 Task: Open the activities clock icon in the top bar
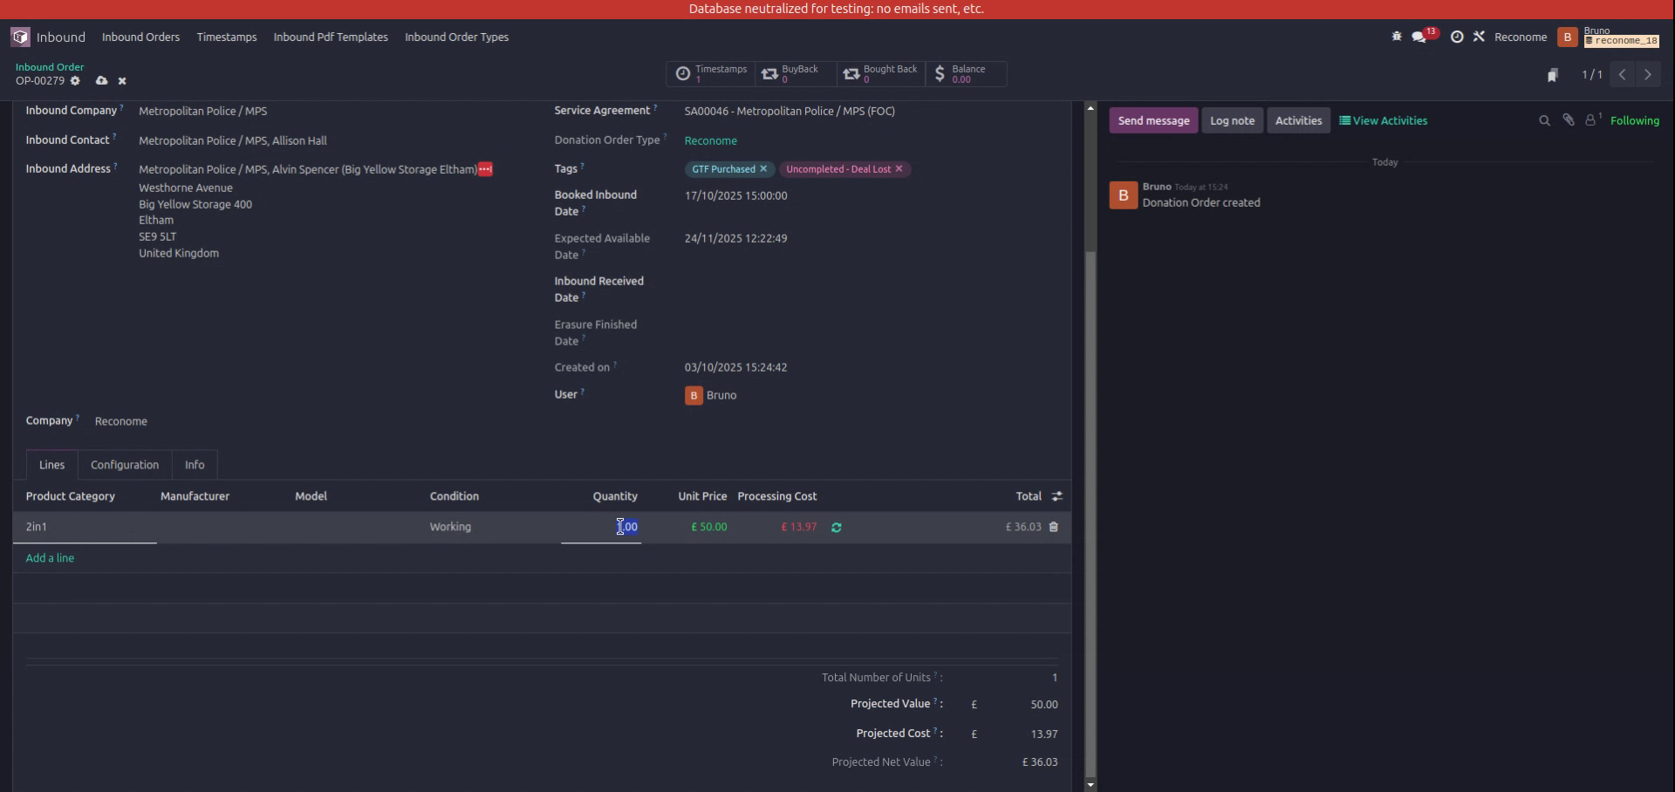click(x=1457, y=37)
